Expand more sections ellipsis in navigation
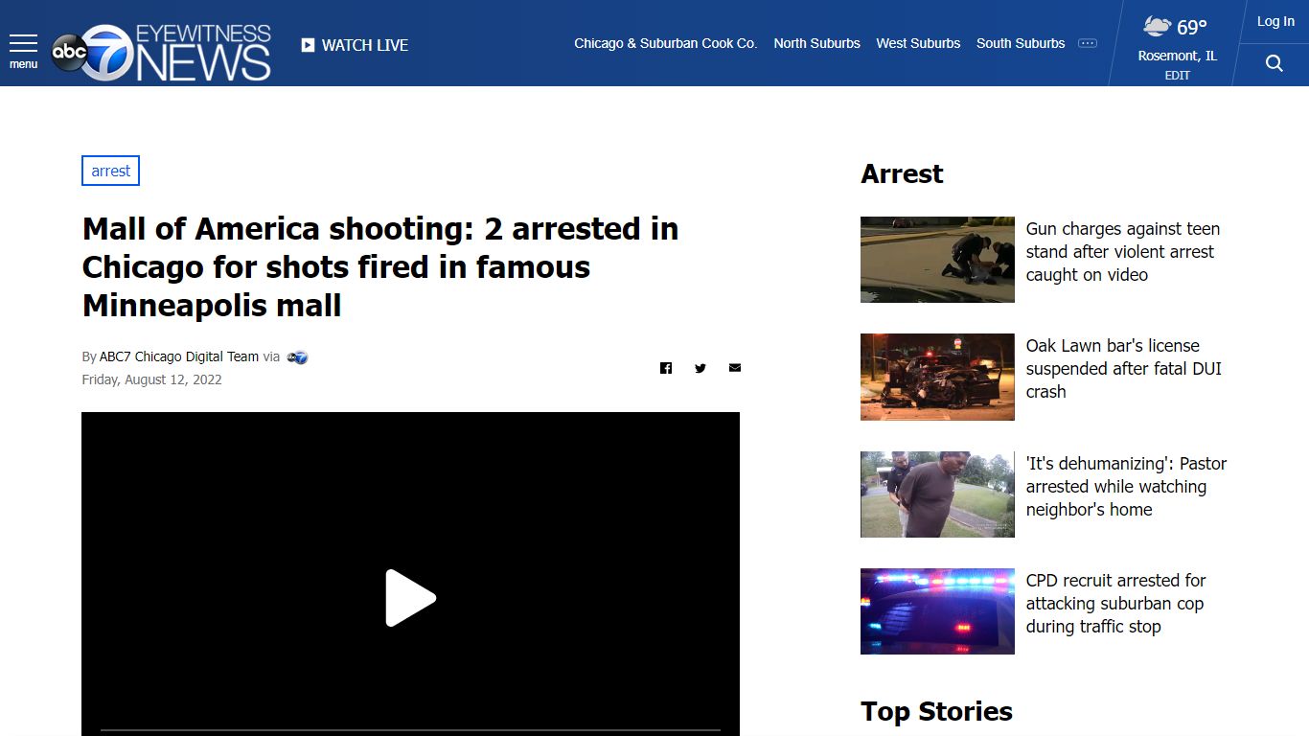Image resolution: width=1309 pixels, height=736 pixels. [x=1088, y=43]
